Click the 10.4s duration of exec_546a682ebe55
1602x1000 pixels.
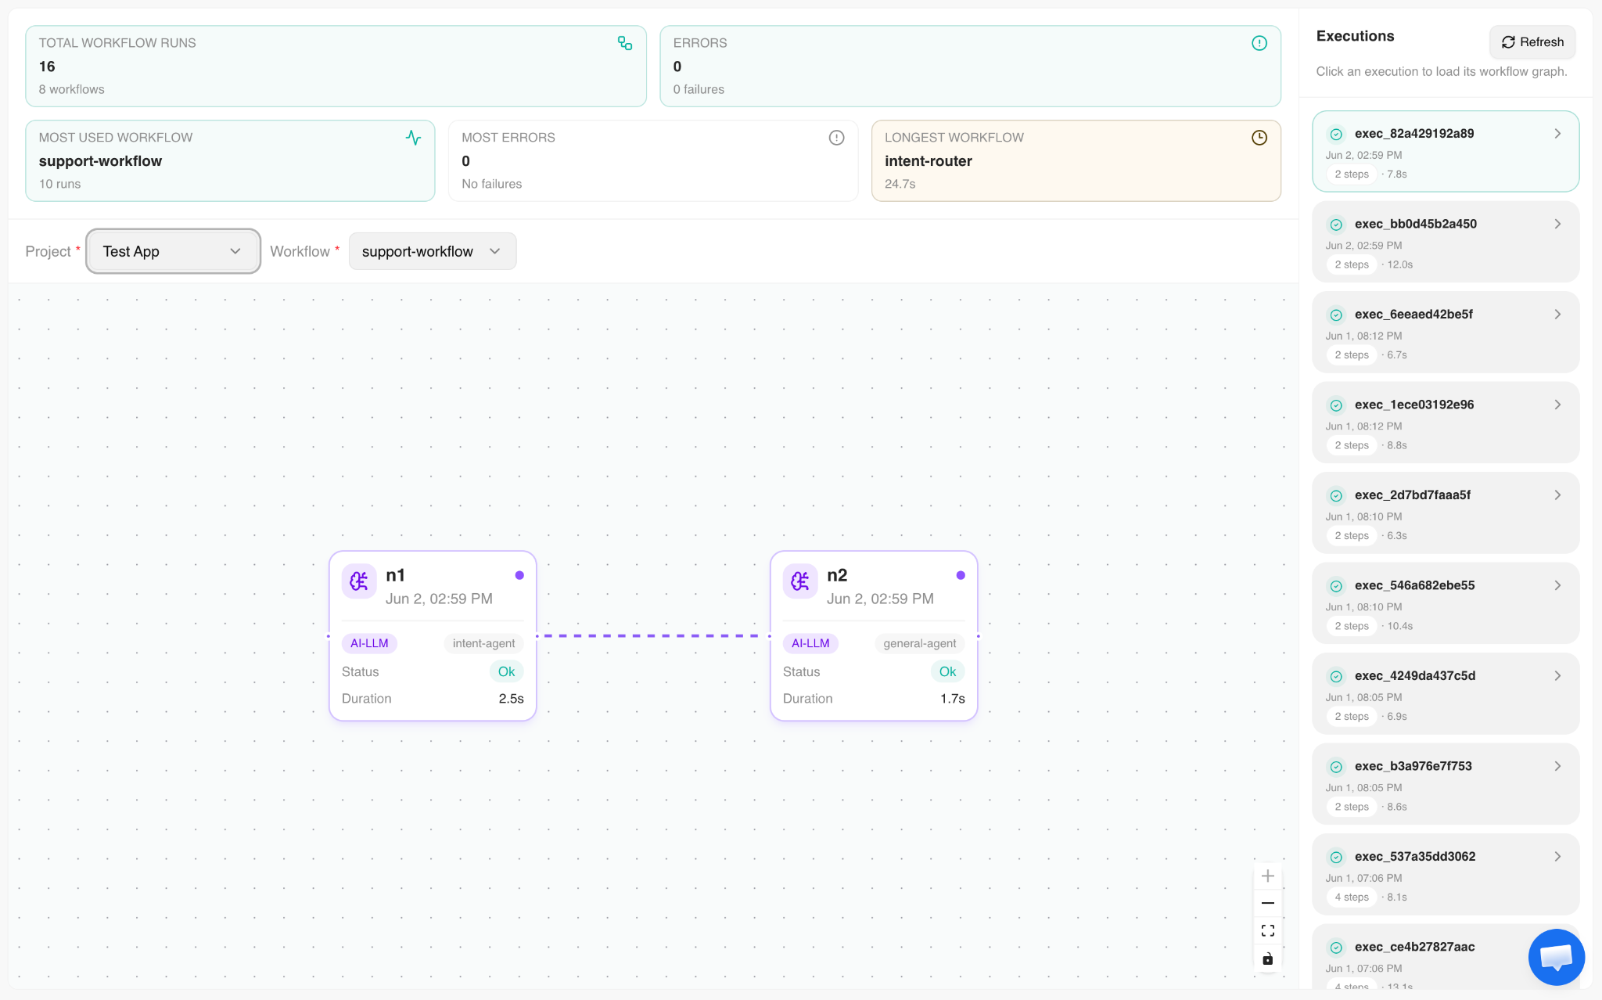[1399, 626]
